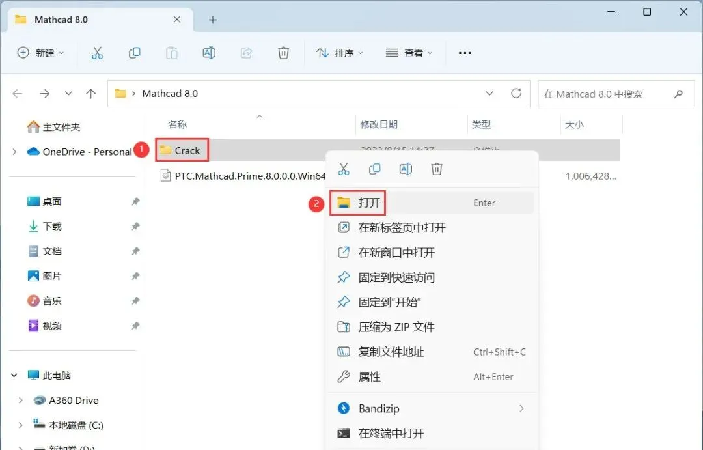Open the See more ellipsis menu

pos(465,53)
